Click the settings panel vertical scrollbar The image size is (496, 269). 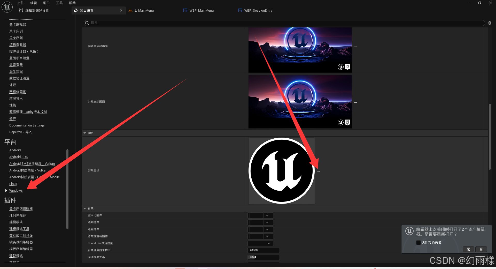[490, 137]
